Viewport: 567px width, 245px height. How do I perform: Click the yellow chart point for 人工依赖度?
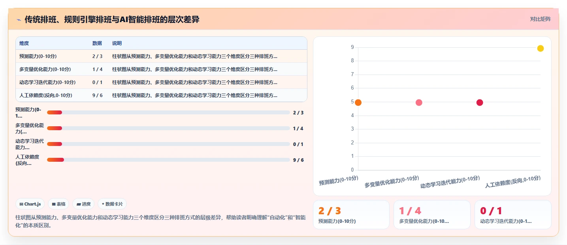(541, 48)
